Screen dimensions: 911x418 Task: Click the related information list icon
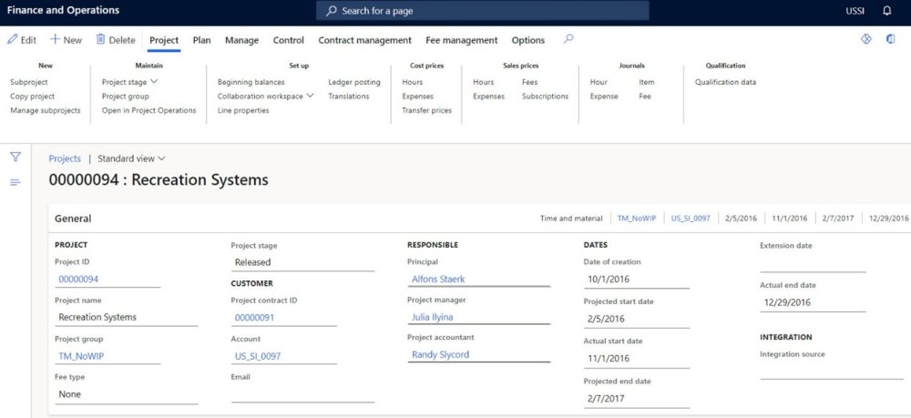(15, 183)
